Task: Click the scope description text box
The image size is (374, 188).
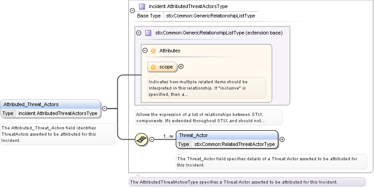Action: pyautogui.click(x=207, y=88)
